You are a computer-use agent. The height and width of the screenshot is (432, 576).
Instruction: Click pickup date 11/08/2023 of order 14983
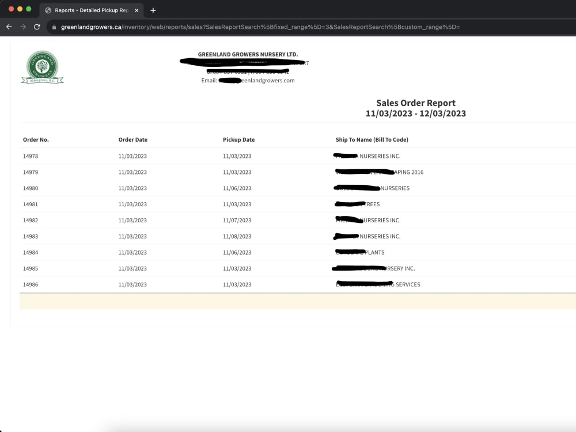coord(237,236)
